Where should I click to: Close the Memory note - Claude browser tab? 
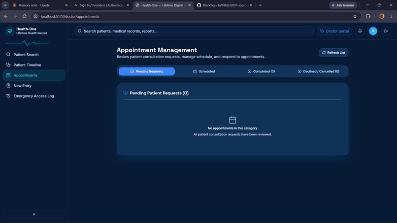pos(66,5)
